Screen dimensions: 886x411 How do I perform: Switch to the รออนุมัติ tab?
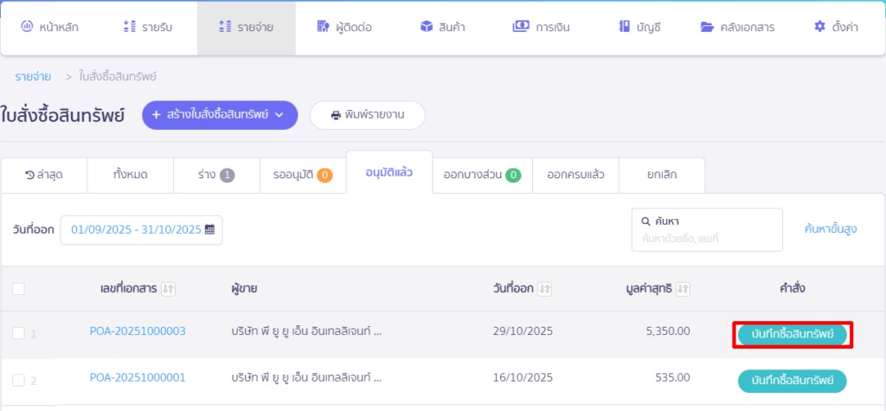pyautogui.click(x=302, y=176)
